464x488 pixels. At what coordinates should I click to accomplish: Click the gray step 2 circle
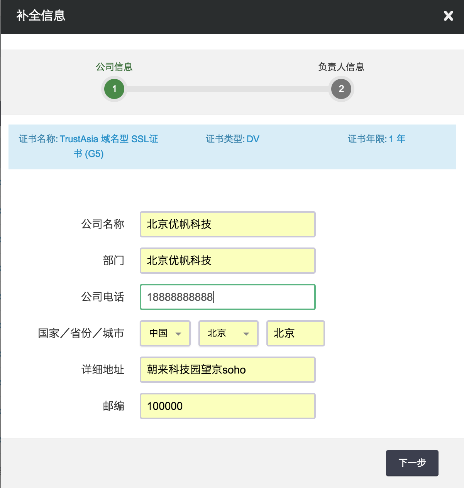[341, 89]
